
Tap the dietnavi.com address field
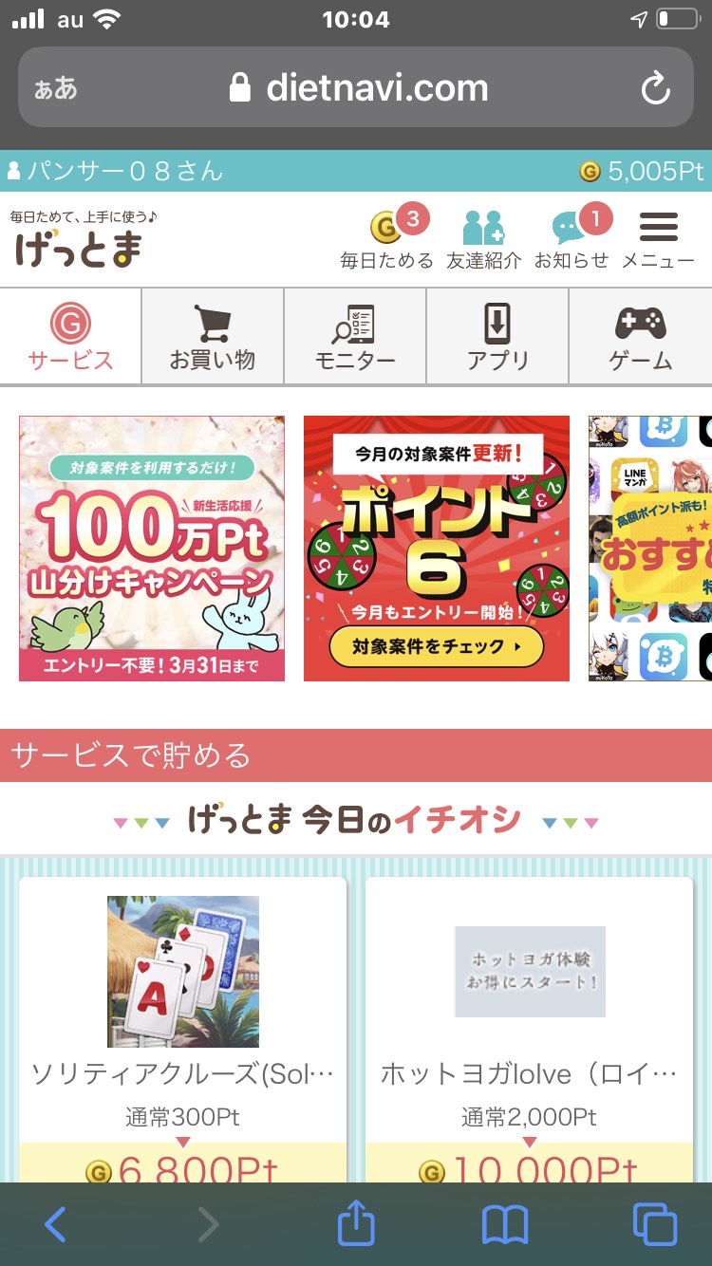[356, 87]
